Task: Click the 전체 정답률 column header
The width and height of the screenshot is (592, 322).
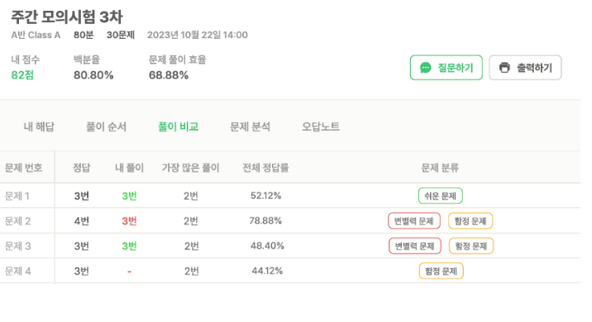Action: 265,168
